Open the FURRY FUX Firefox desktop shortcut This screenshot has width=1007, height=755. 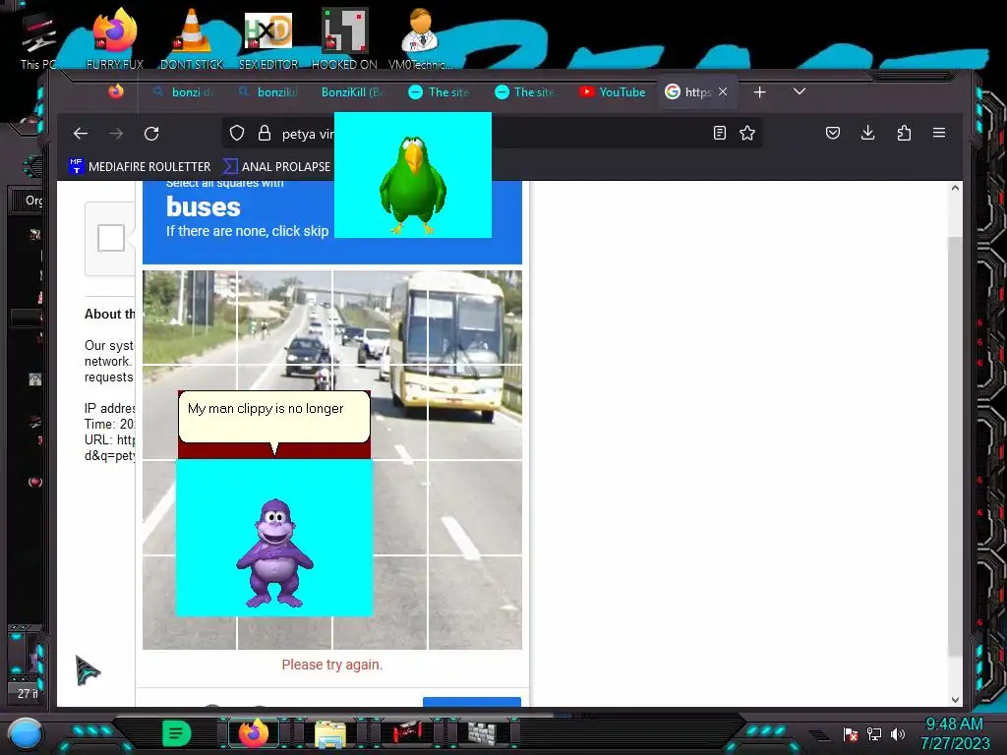click(x=115, y=38)
